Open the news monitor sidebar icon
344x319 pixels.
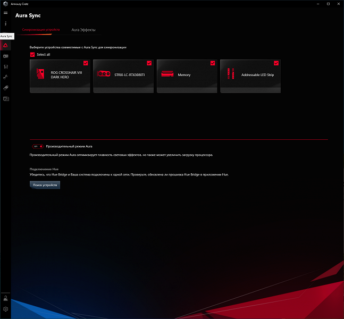click(x=6, y=99)
